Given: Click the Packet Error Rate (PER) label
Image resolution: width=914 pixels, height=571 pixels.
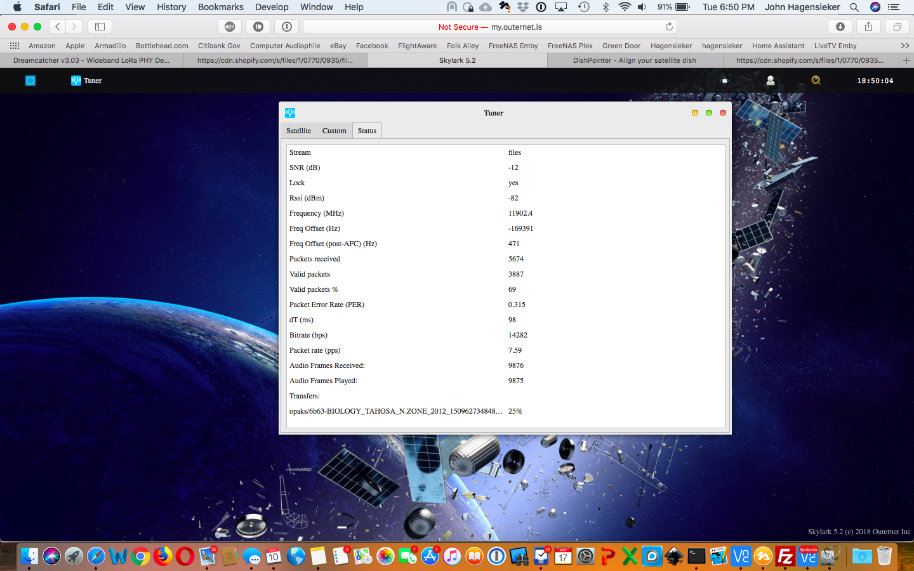Looking at the screenshot, I should tap(327, 305).
